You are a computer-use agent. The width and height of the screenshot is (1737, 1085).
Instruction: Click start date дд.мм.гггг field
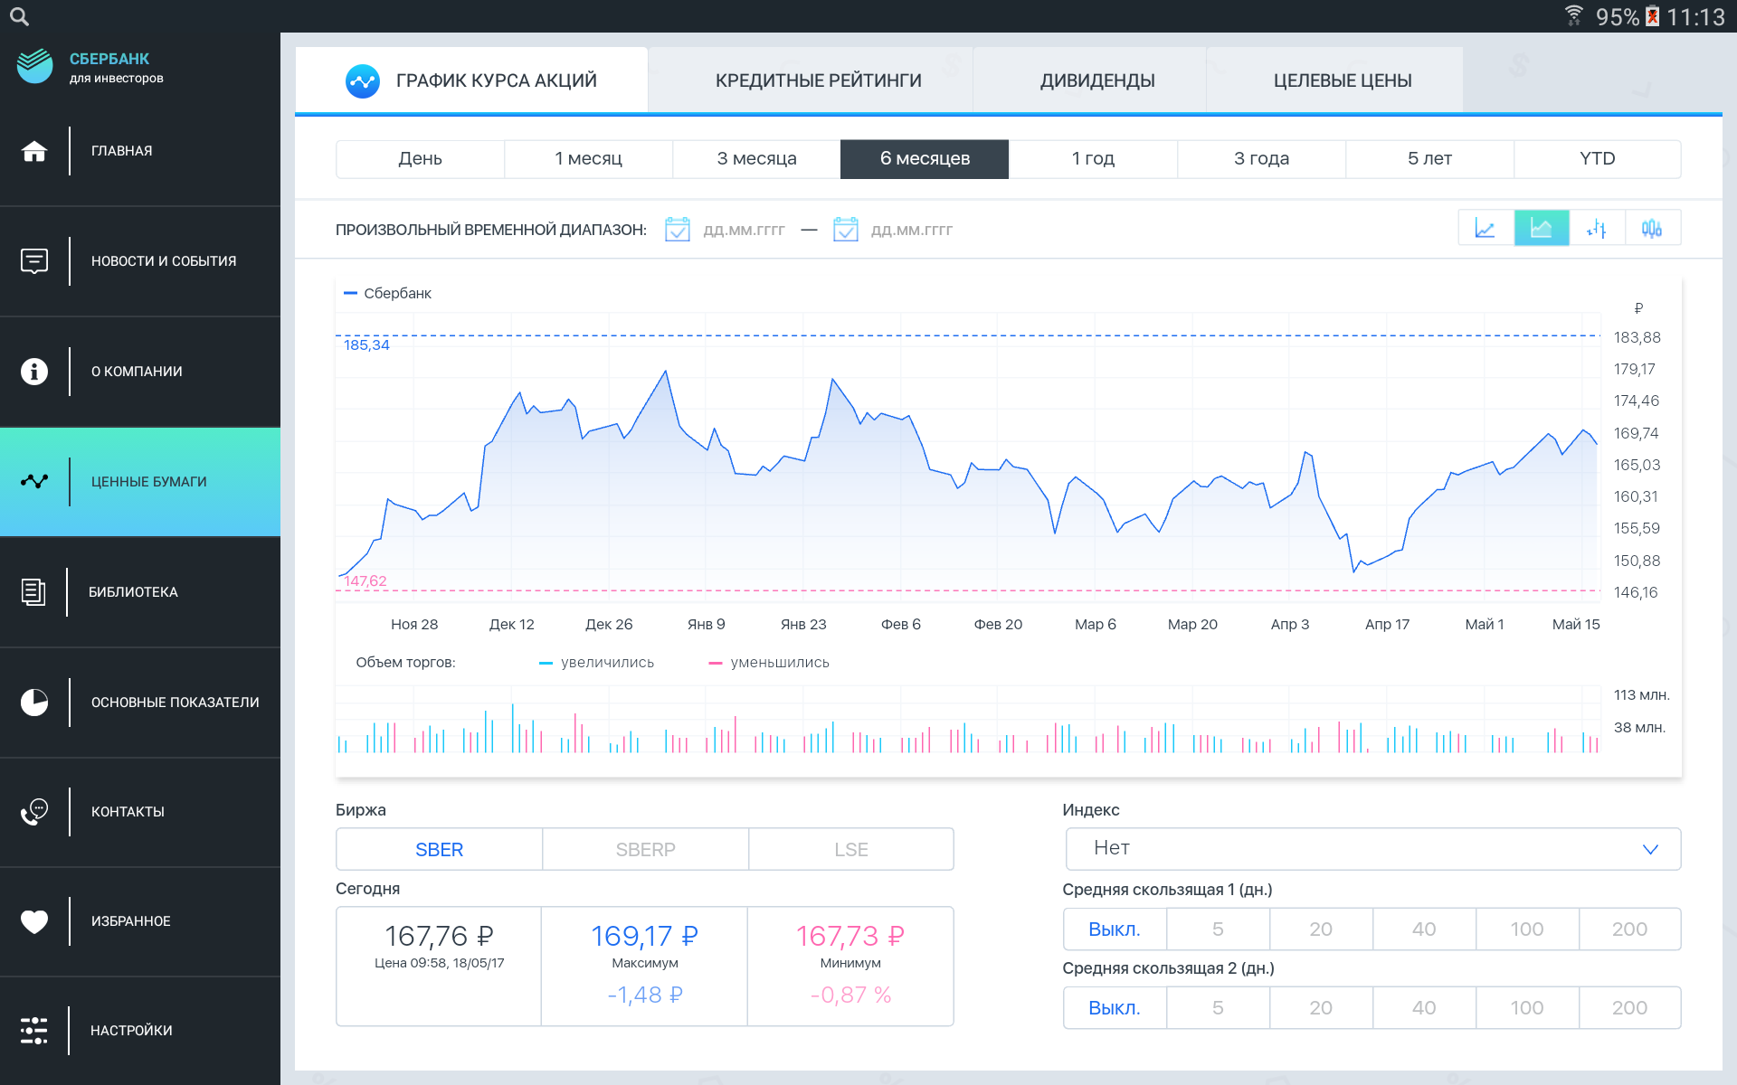(x=744, y=231)
